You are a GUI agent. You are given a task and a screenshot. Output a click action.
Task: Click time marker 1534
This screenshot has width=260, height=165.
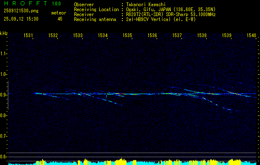pos(103,35)
